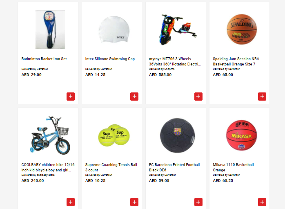Screen dimensions: 285x209
Task: Add Intex Silicone Swimming Cap to cart
Action: [x=134, y=97]
